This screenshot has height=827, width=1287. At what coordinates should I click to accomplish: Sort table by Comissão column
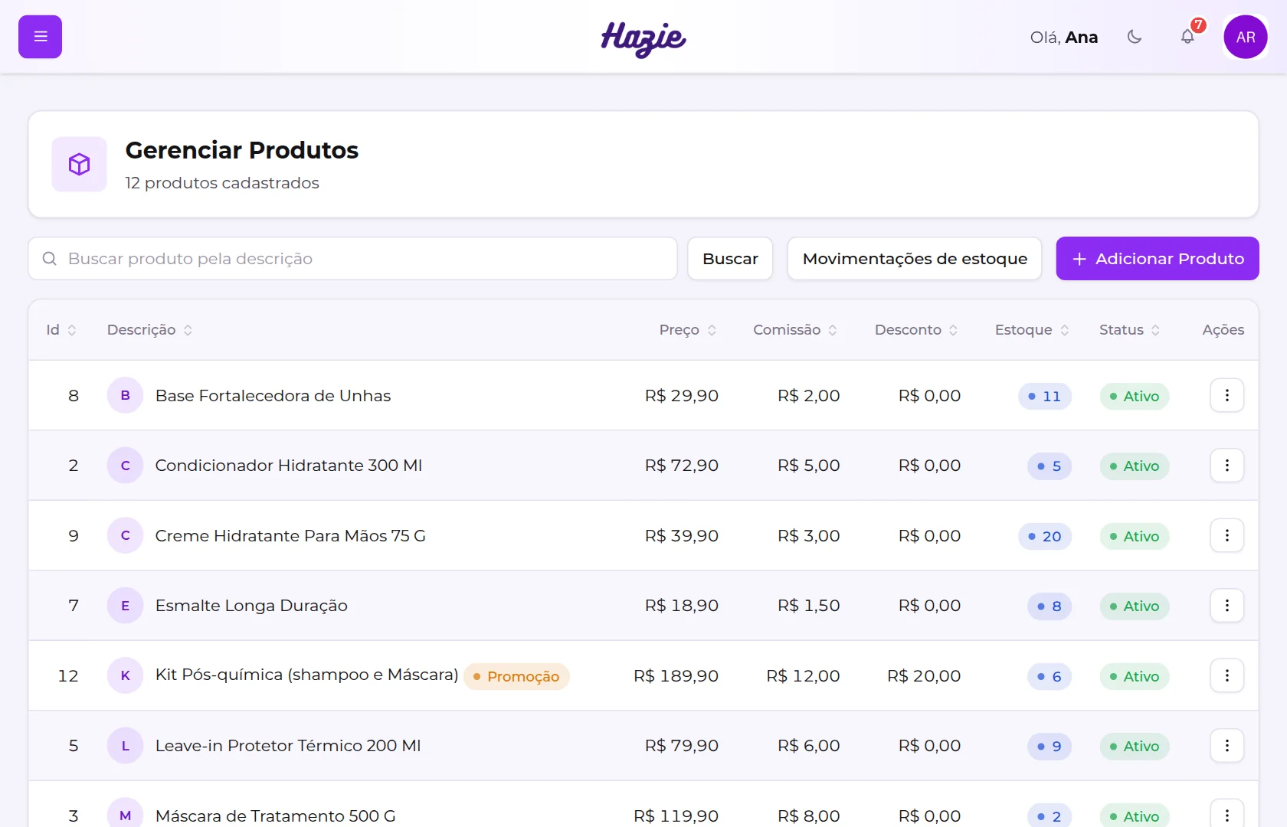coord(795,330)
